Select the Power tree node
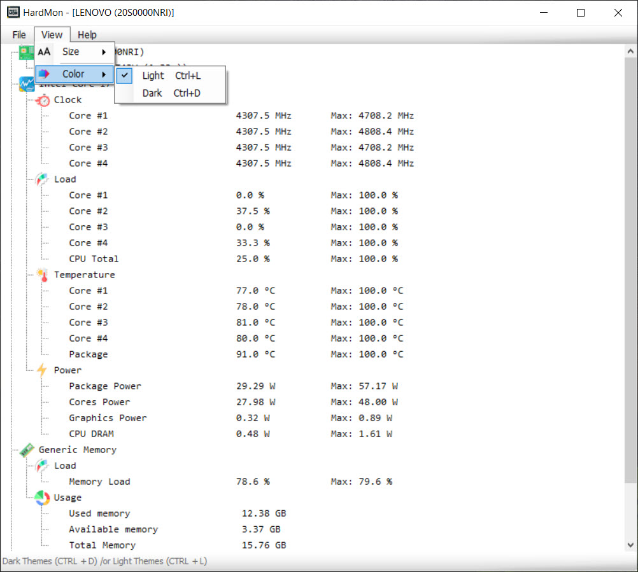This screenshot has width=638, height=572. [68, 370]
